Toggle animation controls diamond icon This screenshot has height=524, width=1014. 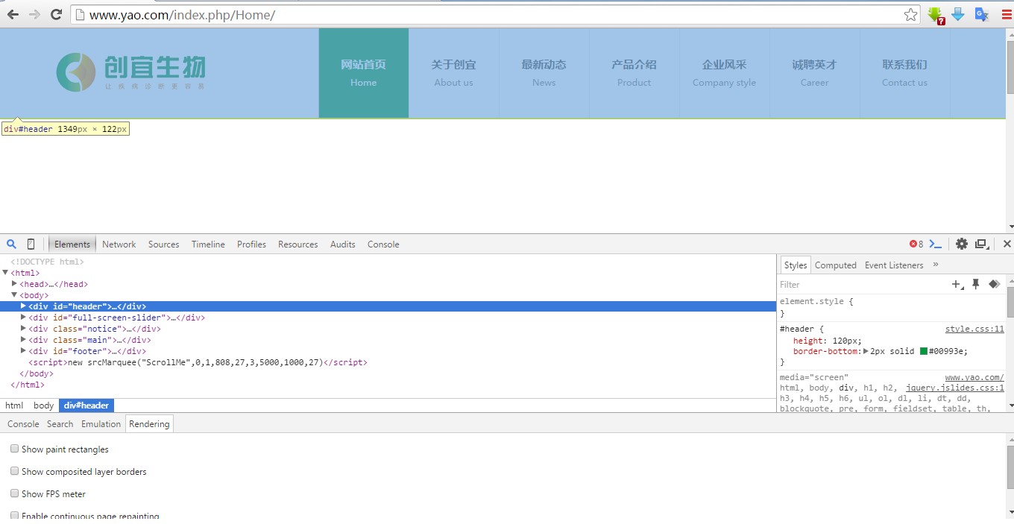(994, 284)
